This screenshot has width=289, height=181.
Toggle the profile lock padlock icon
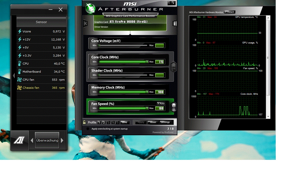click(84, 122)
